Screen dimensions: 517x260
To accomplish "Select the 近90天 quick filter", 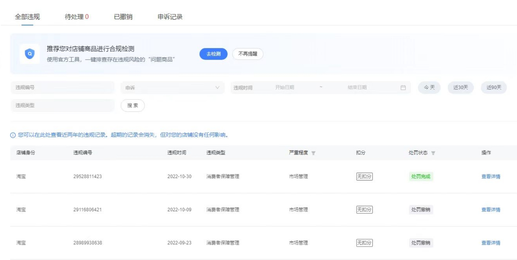I will [493, 87].
